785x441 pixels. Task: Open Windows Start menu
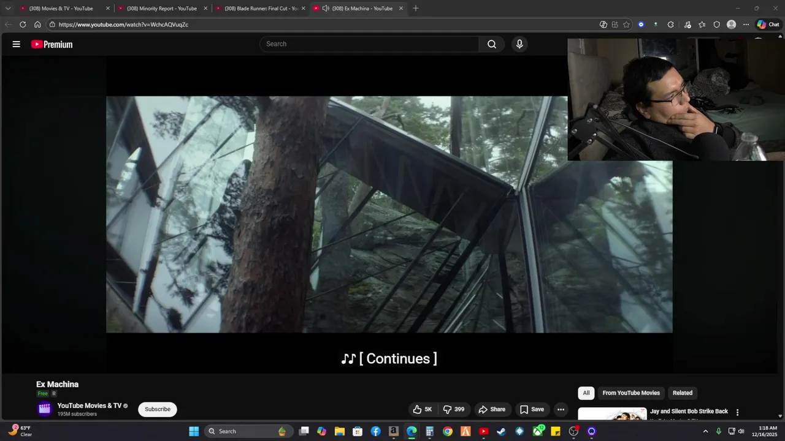[x=194, y=431]
